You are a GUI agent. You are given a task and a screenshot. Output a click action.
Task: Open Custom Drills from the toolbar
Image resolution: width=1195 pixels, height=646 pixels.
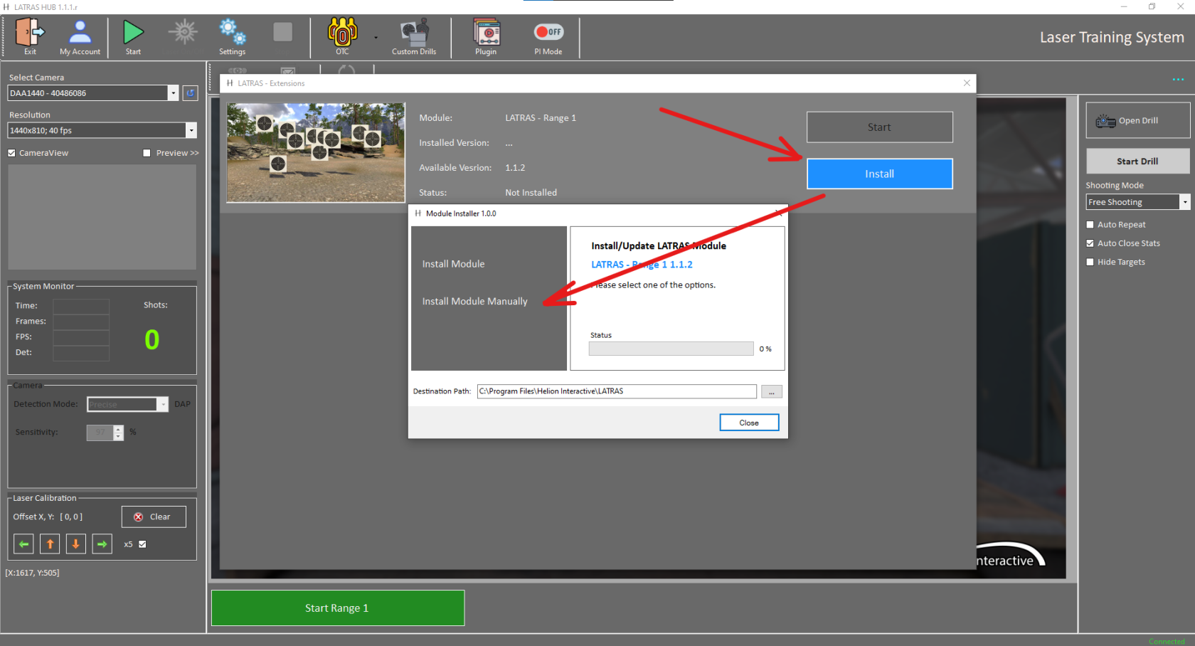pyautogui.click(x=414, y=36)
